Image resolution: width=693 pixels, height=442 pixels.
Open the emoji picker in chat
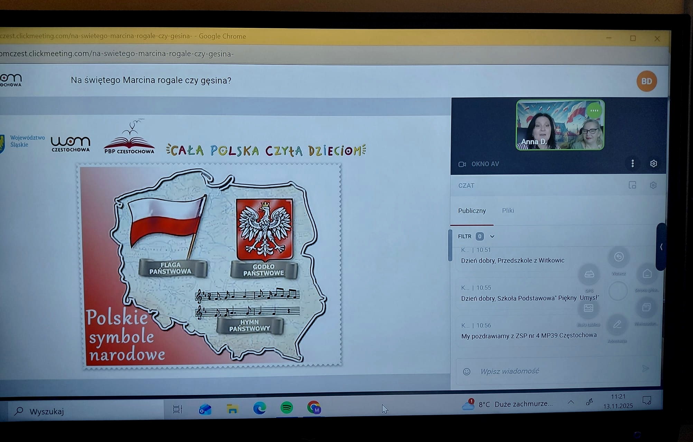coord(467,372)
